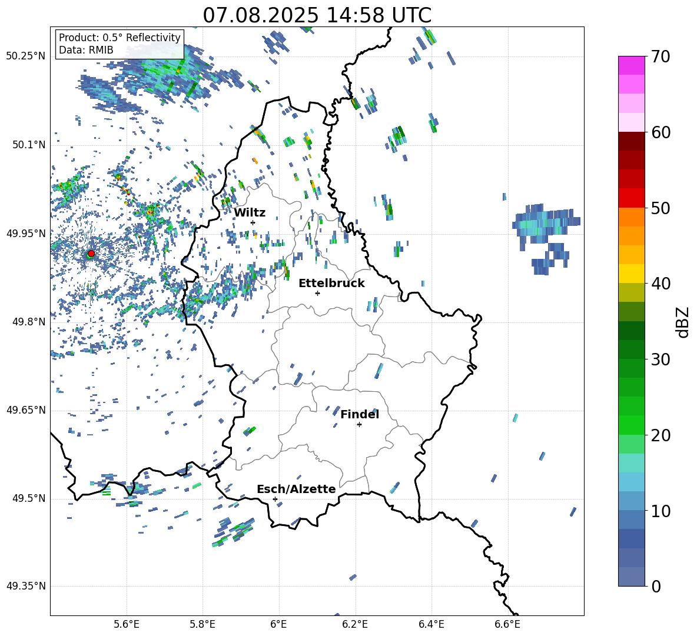
Task: Click the magenta top swatch of the colorbar
Action: (631, 65)
